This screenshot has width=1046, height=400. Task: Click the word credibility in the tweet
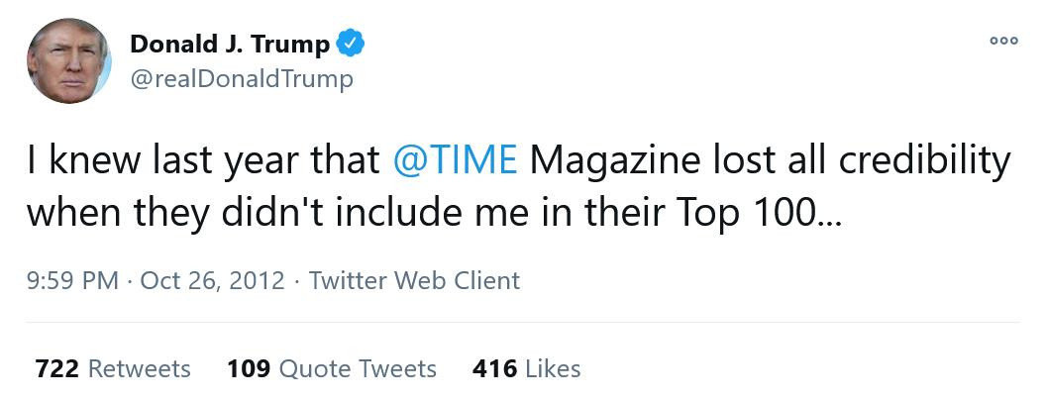(923, 160)
